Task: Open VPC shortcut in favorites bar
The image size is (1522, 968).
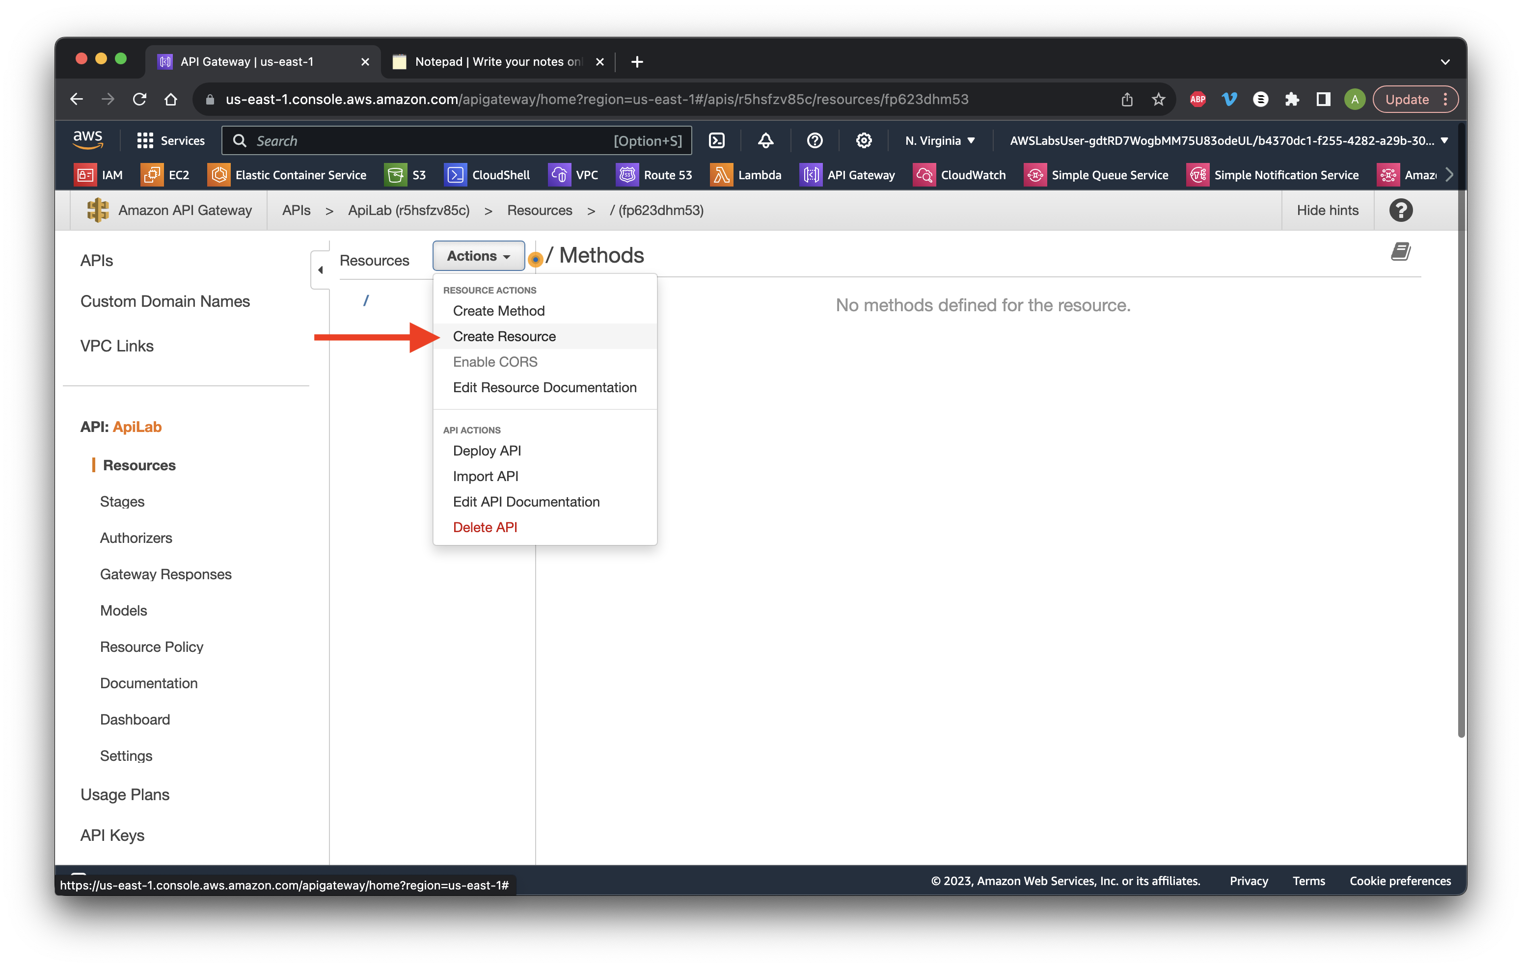Action: tap(574, 175)
